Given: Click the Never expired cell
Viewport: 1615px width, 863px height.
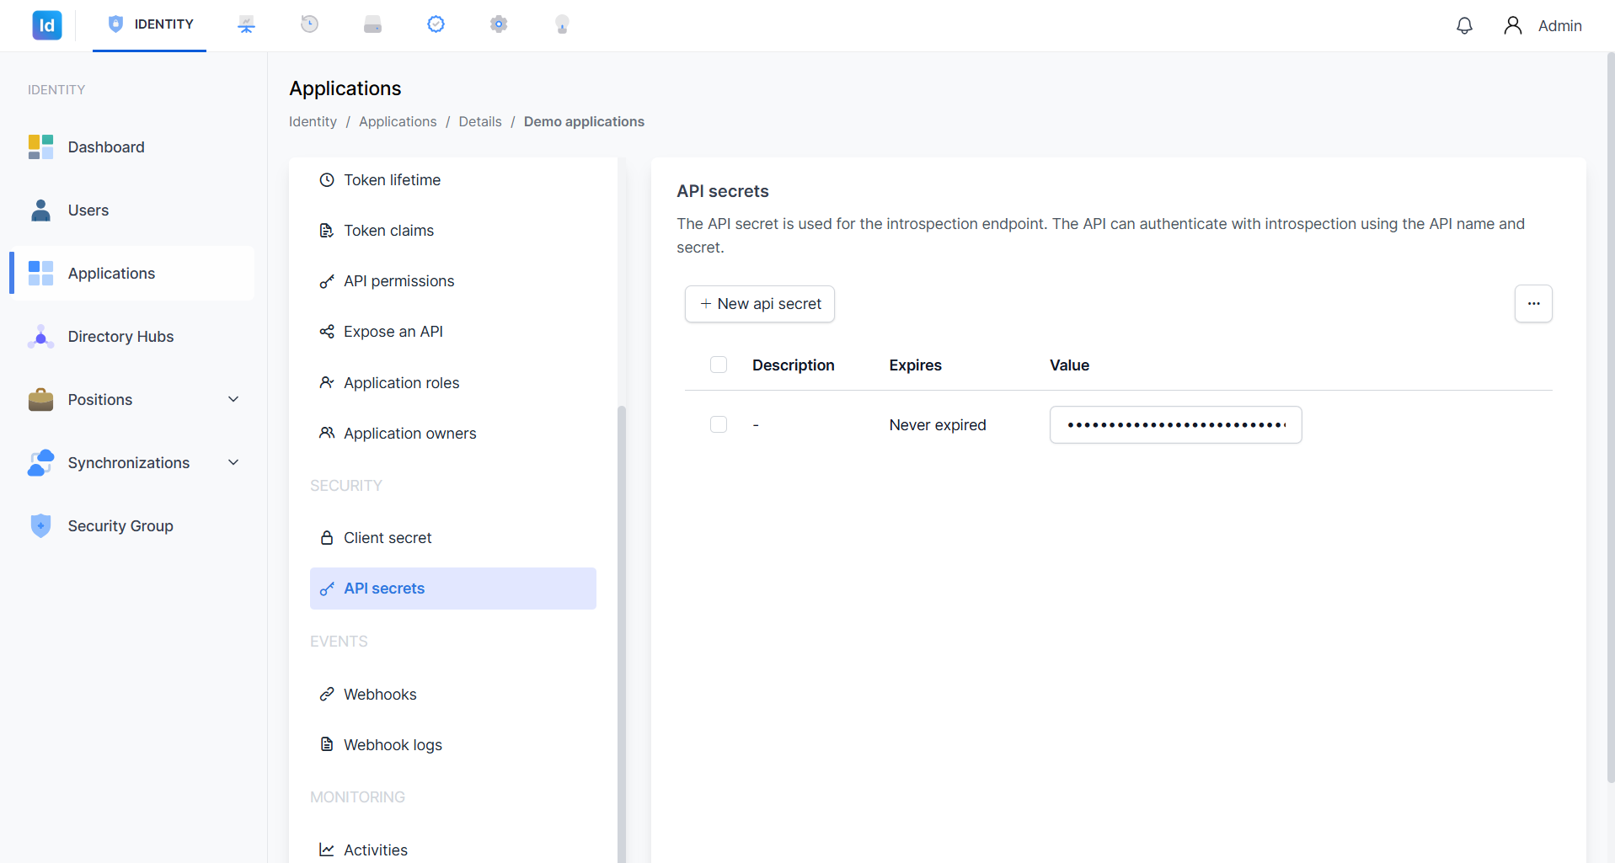Looking at the screenshot, I should tap(938, 425).
